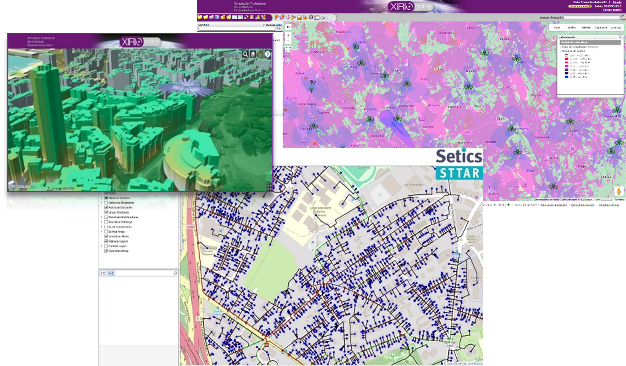Click the Cerrar sesión link
The width and height of the screenshot is (626, 366).
pos(612,10)
